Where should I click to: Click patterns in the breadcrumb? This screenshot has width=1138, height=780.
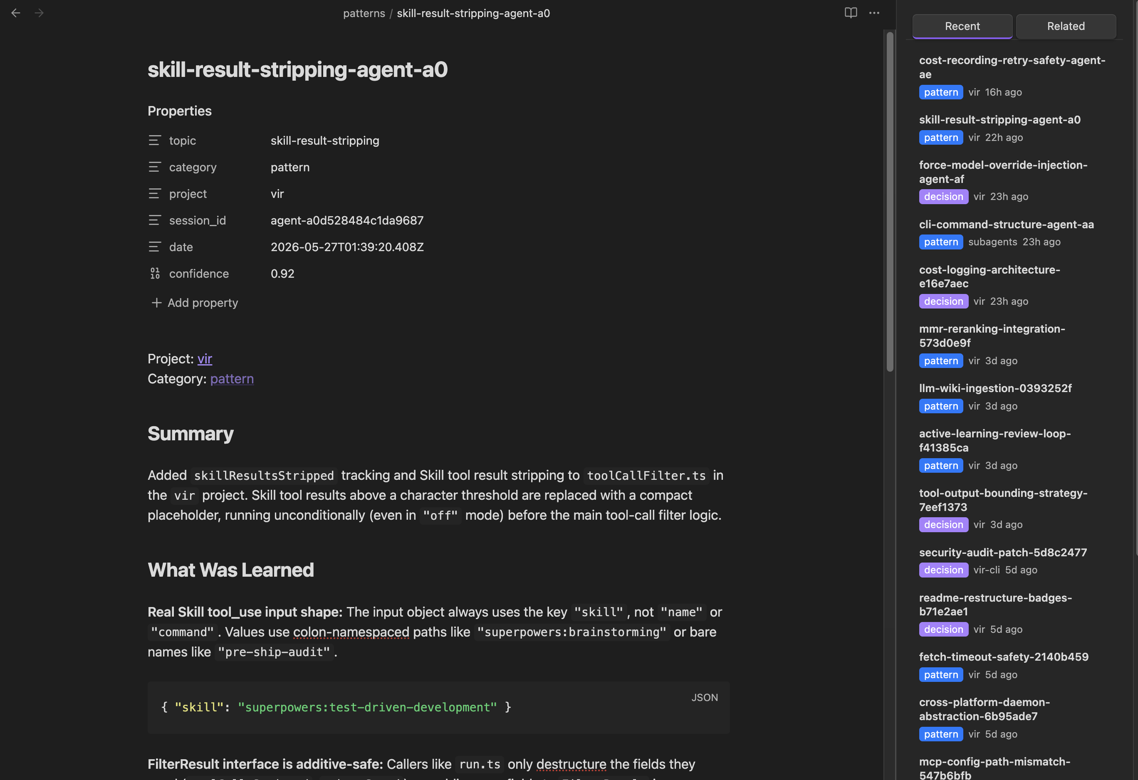364,13
